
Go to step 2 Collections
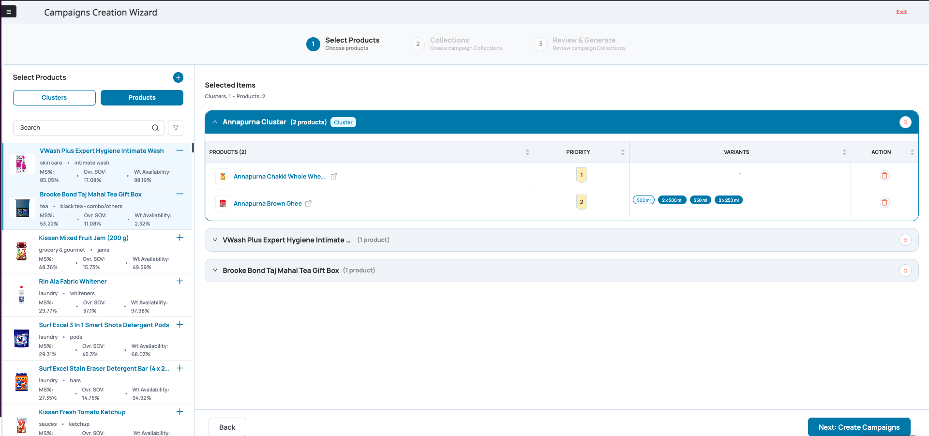point(457,44)
